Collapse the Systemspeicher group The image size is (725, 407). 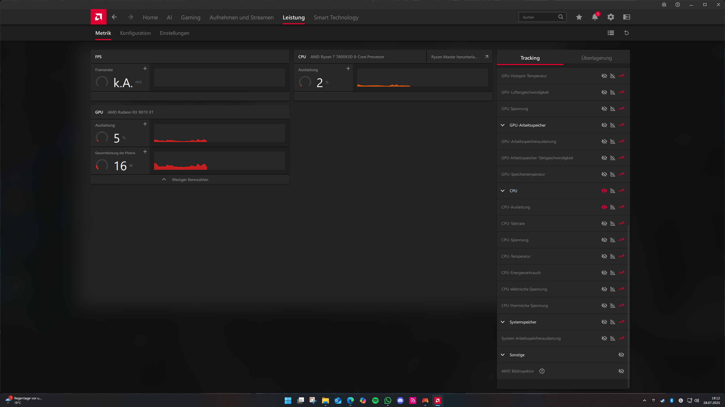click(503, 322)
